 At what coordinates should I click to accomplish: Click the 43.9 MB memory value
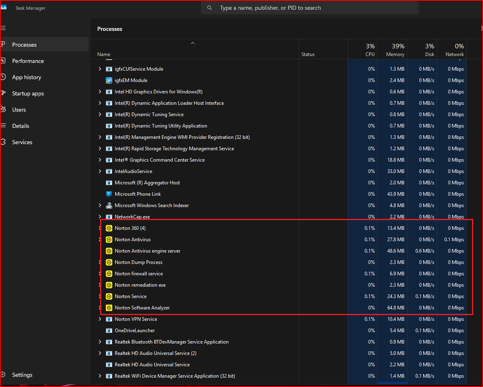point(396,194)
